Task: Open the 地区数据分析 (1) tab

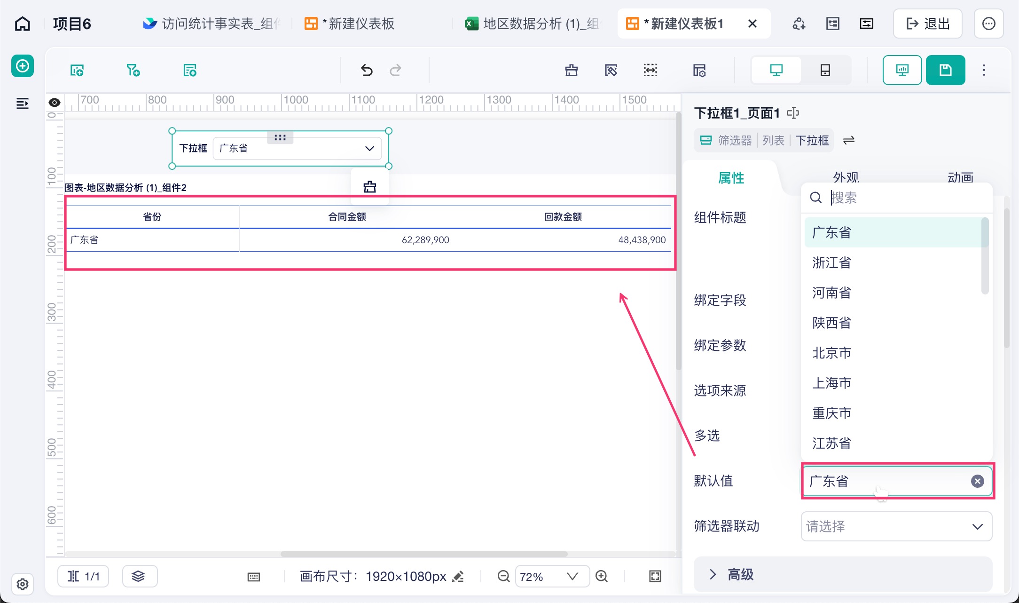Action: tap(532, 24)
